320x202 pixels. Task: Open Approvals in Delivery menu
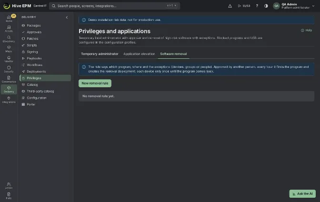click(45, 32)
